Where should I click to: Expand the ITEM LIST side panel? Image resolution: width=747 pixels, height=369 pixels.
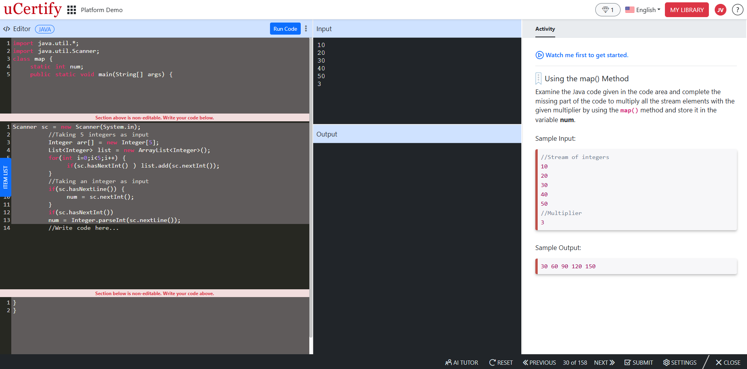pos(6,177)
